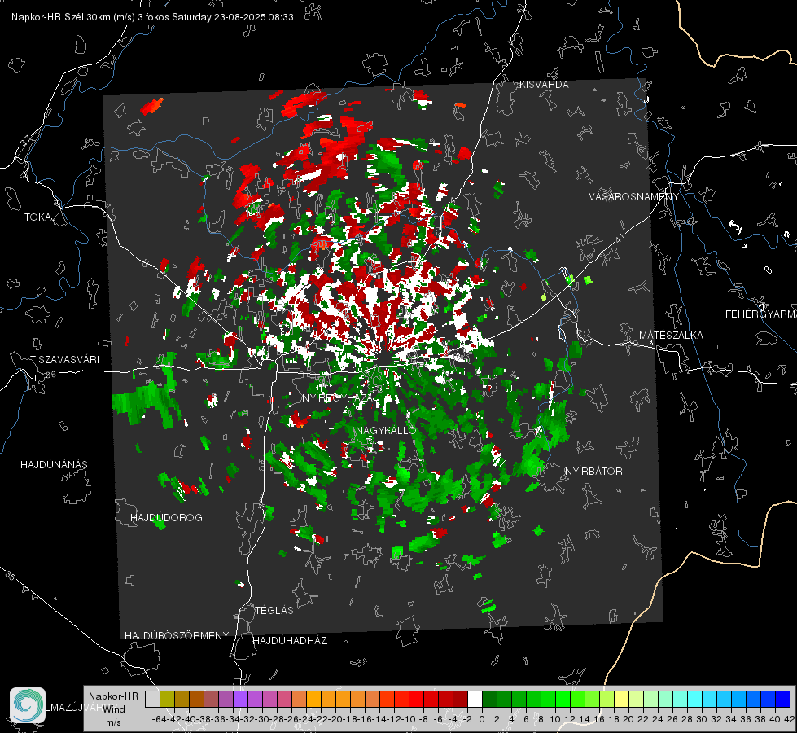This screenshot has width=797, height=733.
Task: Pick the cyan swatch between 28 and 30
Action: click(695, 699)
